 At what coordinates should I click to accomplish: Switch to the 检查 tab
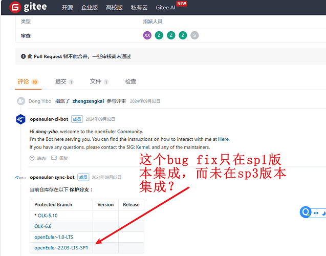click(x=131, y=81)
